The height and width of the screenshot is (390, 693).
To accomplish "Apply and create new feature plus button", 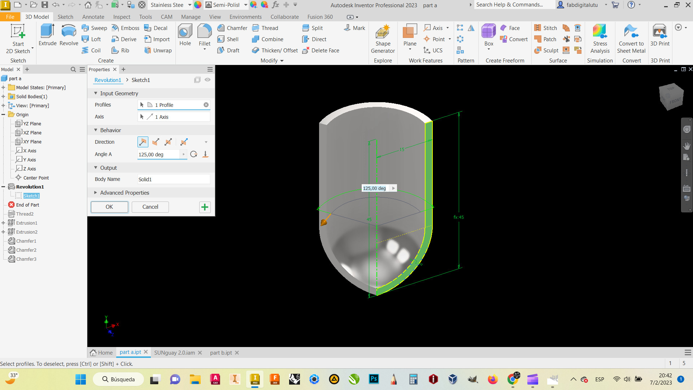I will (205, 207).
